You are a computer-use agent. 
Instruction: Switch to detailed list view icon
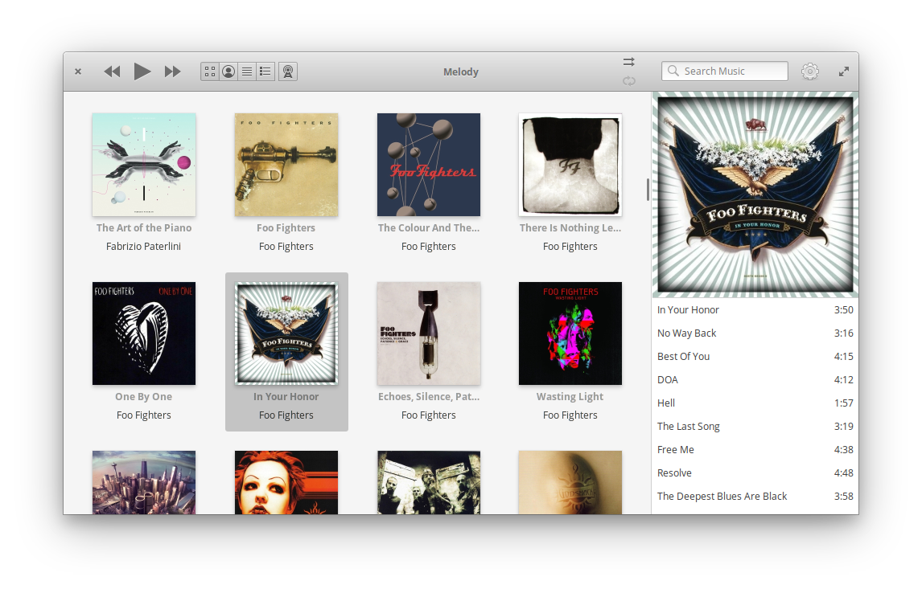[x=265, y=72]
